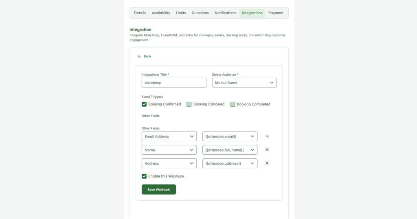417x219 pixels.
Task: Switch to the Availability tab
Action: pos(161,13)
